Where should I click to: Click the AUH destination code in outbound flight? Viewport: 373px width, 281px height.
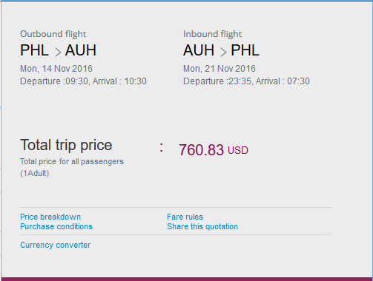[81, 50]
